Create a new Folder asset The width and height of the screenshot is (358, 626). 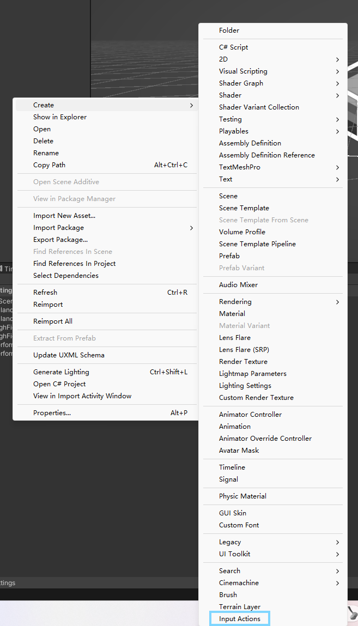tap(229, 31)
